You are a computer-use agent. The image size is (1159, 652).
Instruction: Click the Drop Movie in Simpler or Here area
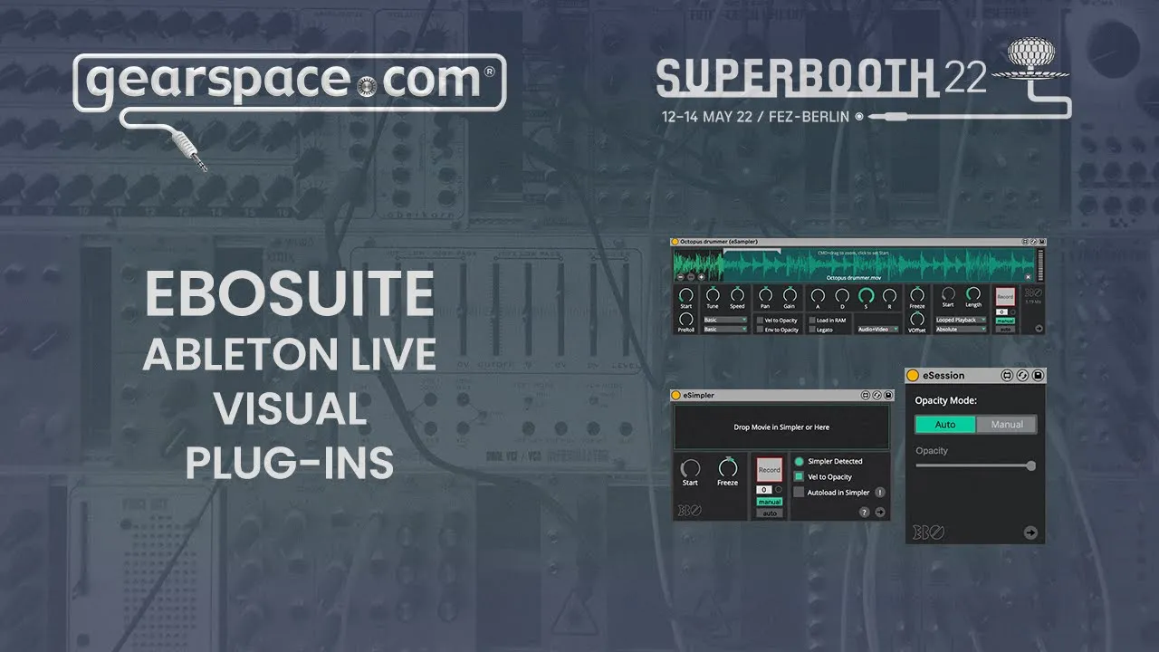coord(781,427)
